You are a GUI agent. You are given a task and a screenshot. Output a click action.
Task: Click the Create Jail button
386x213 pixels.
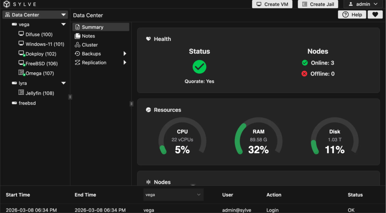click(318, 4)
